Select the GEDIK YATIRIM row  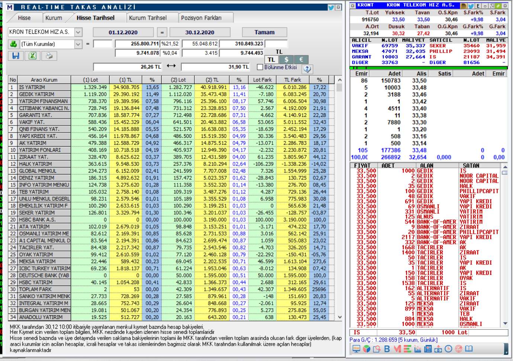tap(171, 94)
